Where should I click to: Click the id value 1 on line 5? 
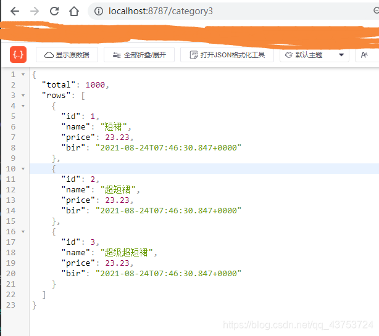[93, 117]
